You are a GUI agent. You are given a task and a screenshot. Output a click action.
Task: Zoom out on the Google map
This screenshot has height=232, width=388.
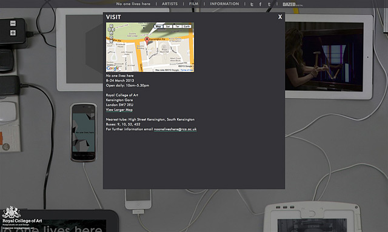click(x=112, y=41)
